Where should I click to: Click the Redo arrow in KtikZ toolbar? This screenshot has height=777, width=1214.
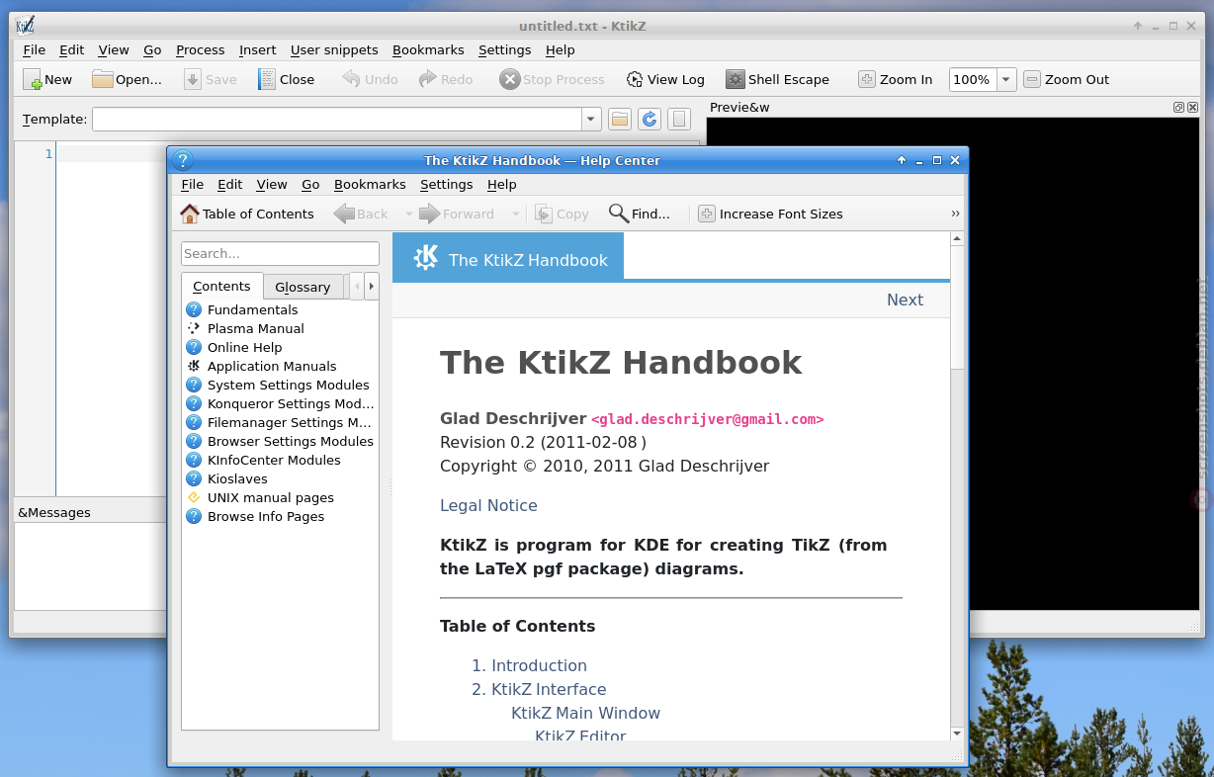427,79
